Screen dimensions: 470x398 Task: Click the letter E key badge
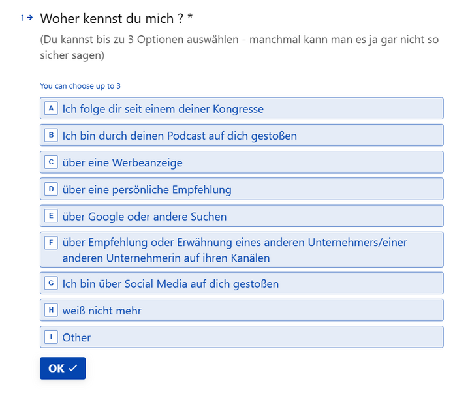(51, 216)
